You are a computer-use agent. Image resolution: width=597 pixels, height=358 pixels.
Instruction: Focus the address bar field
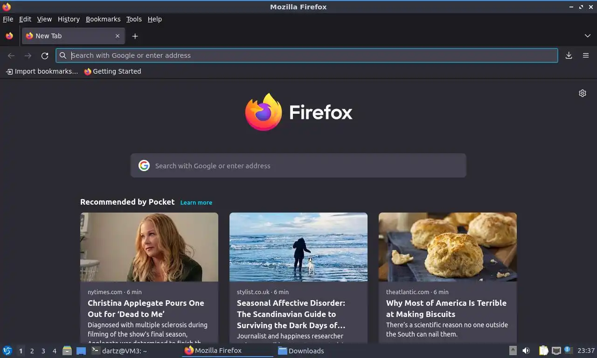[307, 55]
